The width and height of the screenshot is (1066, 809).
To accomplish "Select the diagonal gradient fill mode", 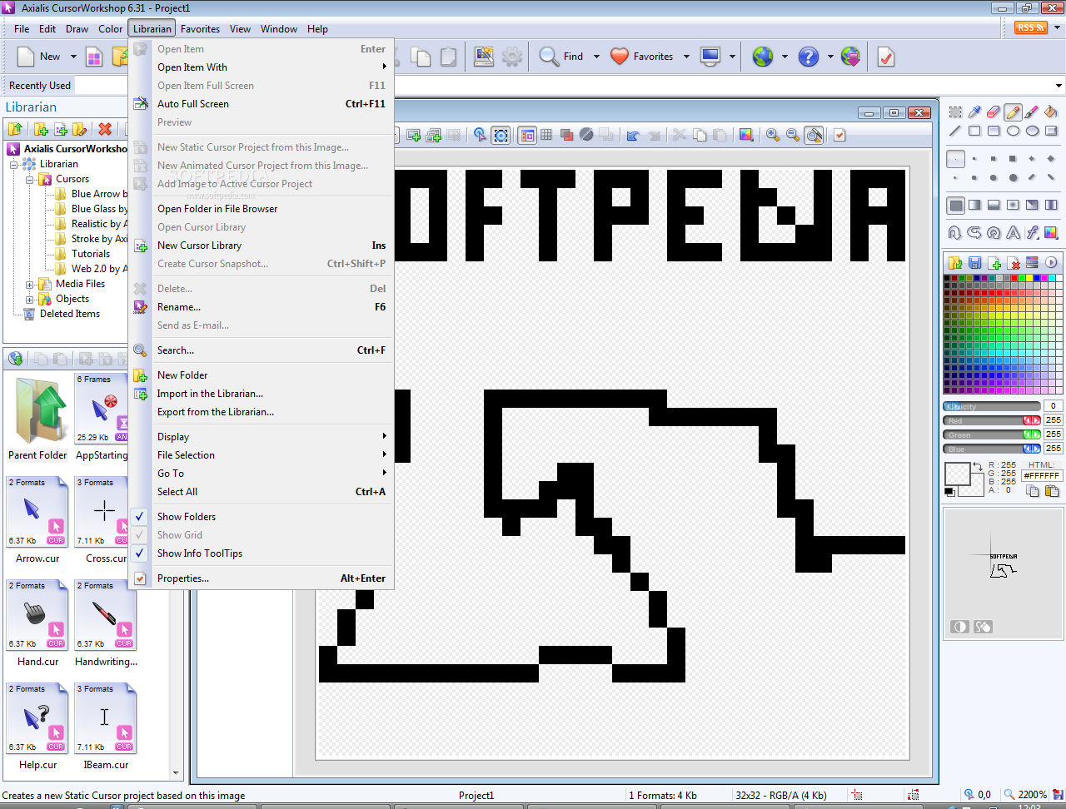I will (1032, 205).
